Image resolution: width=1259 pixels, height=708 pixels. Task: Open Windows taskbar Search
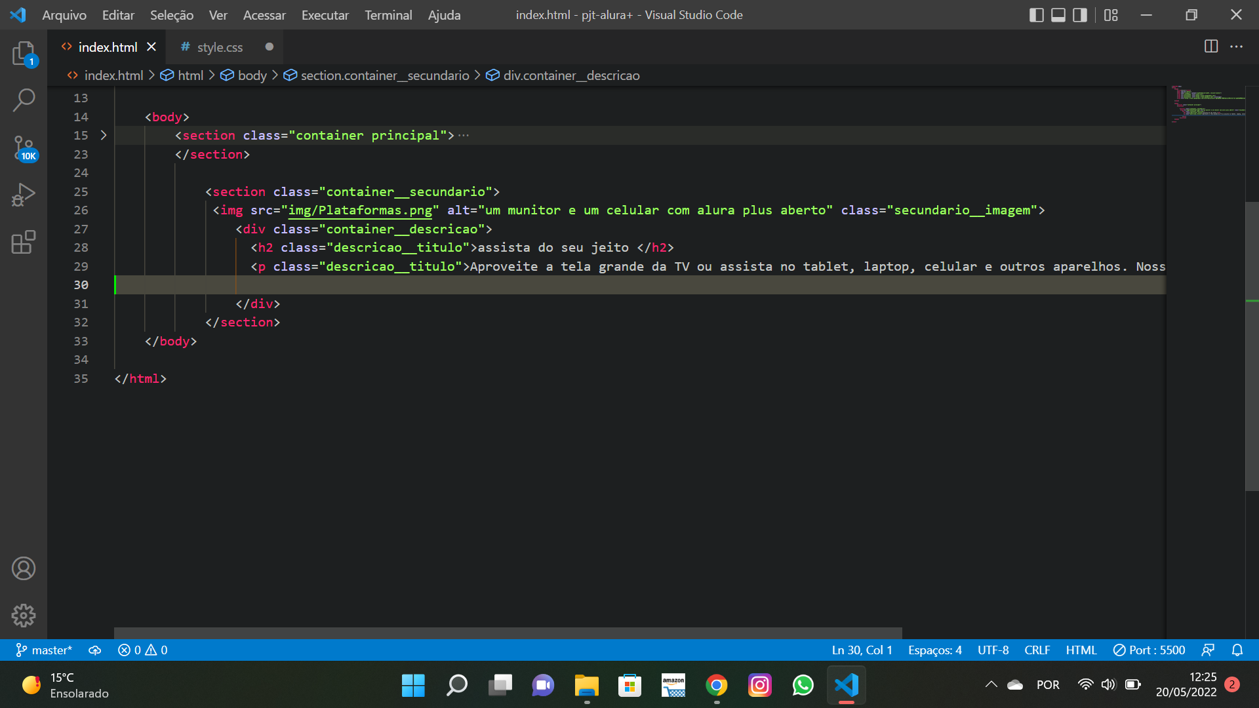[456, 685]
